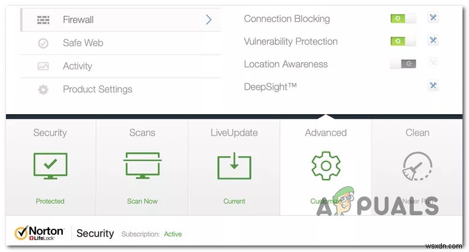This screenshot has height=252, width=469.
Task: Toggle Connection Blocking switch off
Action: (403, 18)
